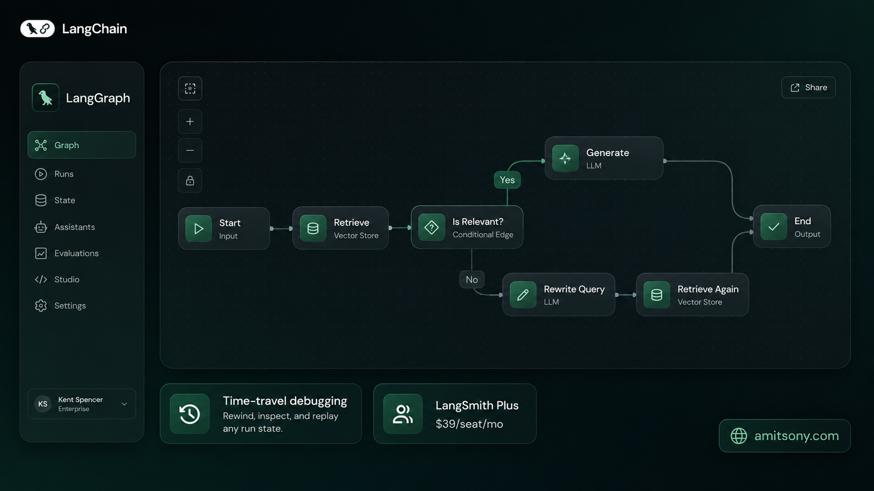Select the Is Relevant? conditional edge title

(478, 221)
